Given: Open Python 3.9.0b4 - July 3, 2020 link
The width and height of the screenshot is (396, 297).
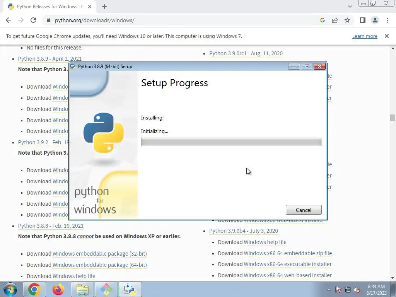Looking at the screenshot, I should pos(244,231).
